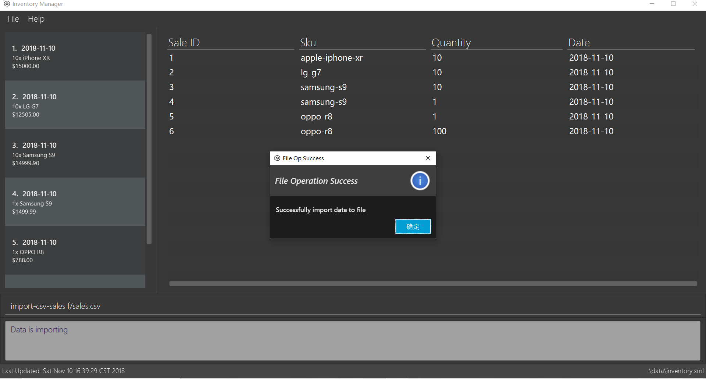Click the blue info icon in dialog
706x379 pixels.
coord(420,181)
